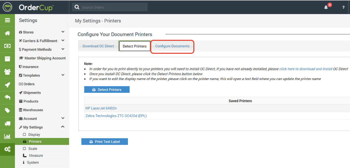
Task: Click the blue Detect Printers button
Action: 107,90
